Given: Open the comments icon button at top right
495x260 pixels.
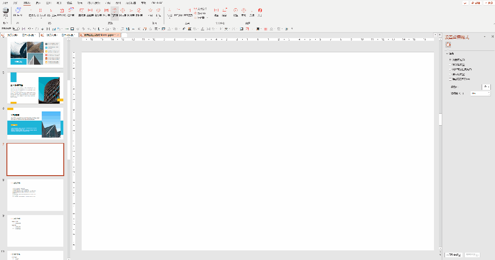Looking at the screenshot, I should (x=465, y=3).
